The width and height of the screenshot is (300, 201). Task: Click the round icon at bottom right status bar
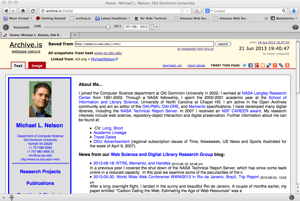[x=292, y=197]
